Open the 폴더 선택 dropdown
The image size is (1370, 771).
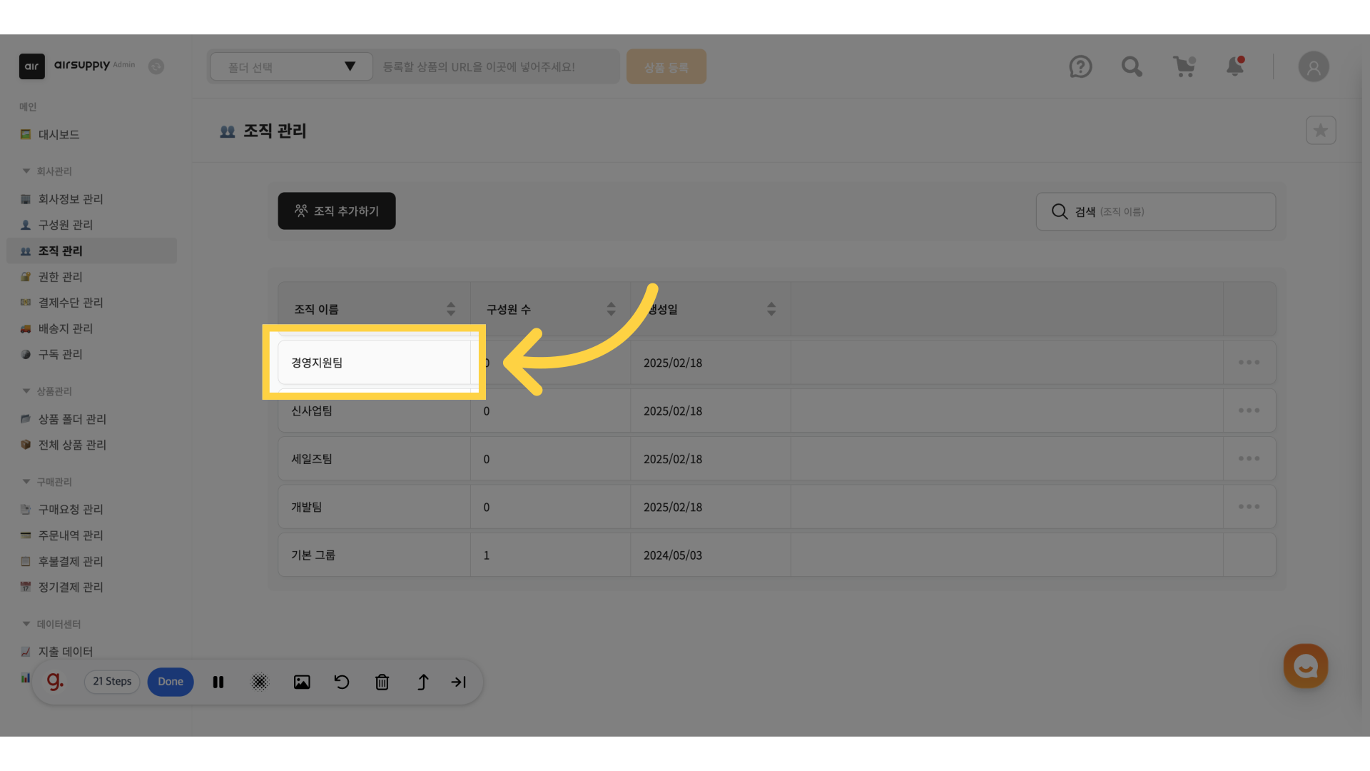click(x=291, y=67)
